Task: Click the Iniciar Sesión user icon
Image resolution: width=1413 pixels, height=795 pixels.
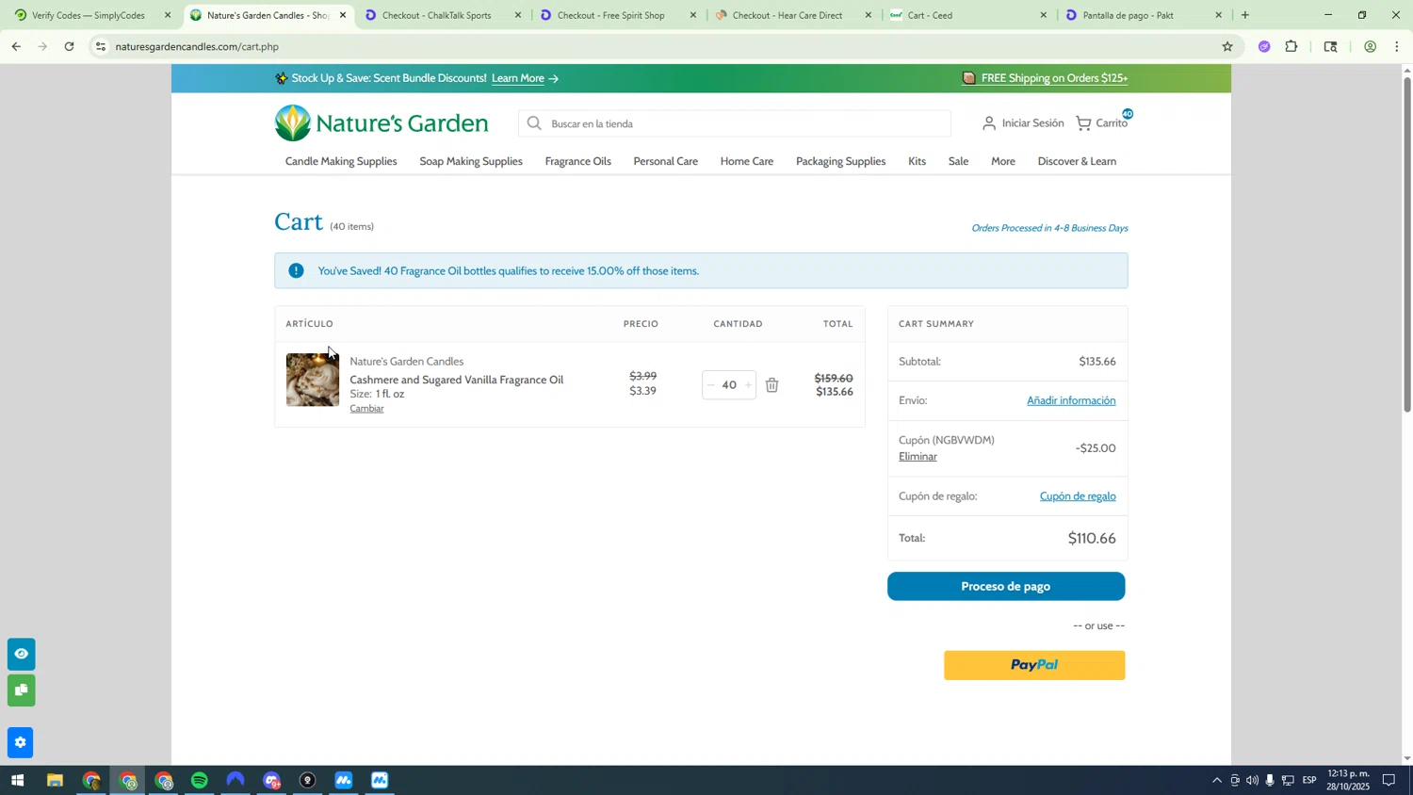Action: 988,123
